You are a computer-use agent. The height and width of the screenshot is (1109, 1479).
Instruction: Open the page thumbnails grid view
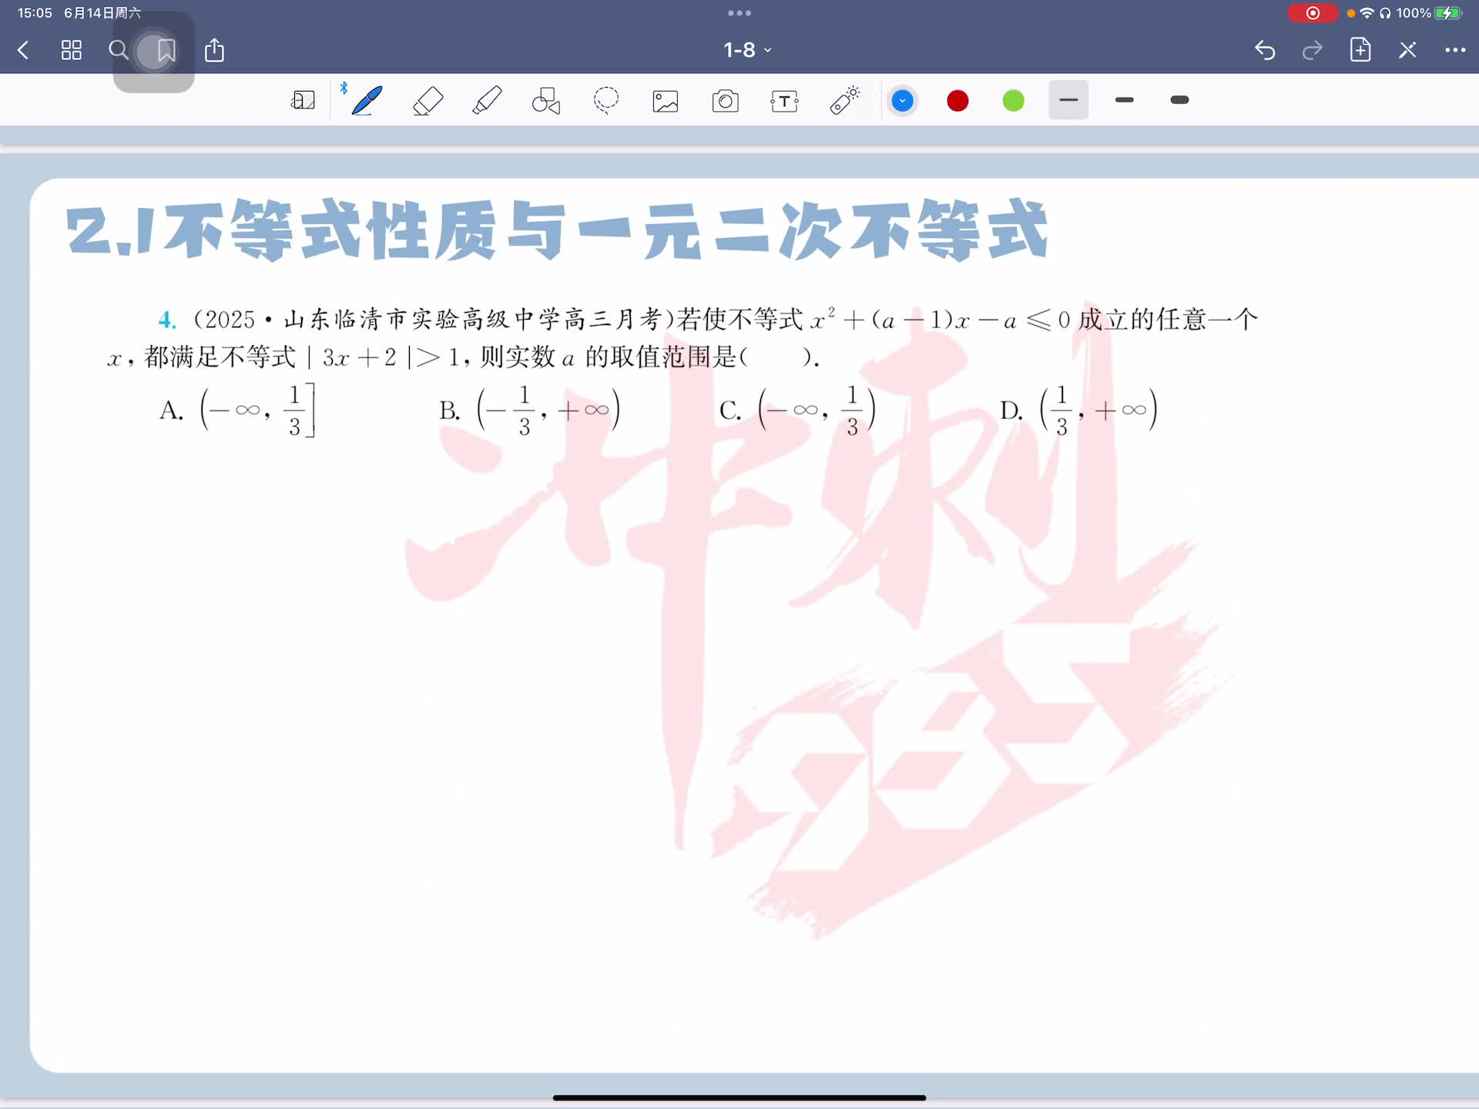(71, 51)
